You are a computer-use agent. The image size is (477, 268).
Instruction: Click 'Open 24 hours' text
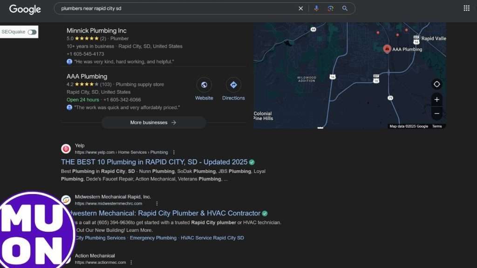(x=83, y=100)
